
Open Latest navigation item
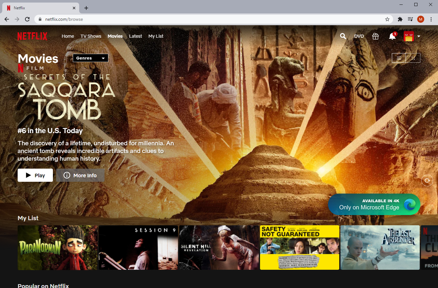pyautogui.click(x=135, y=36)
